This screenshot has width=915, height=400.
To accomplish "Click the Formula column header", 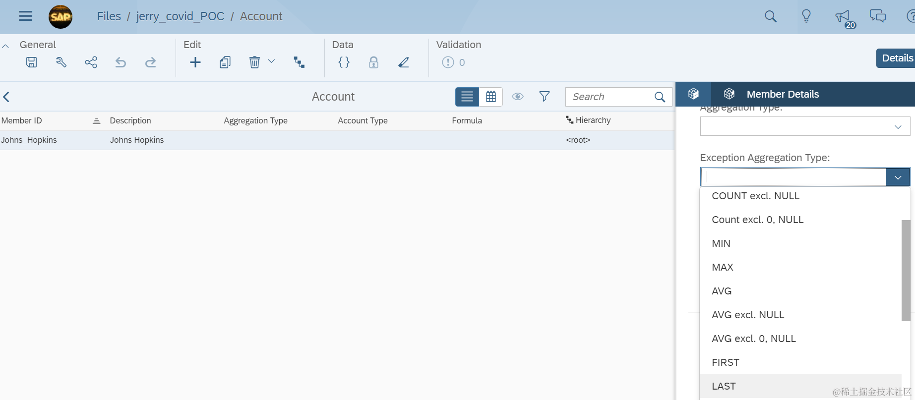I will tap(467, 120).
